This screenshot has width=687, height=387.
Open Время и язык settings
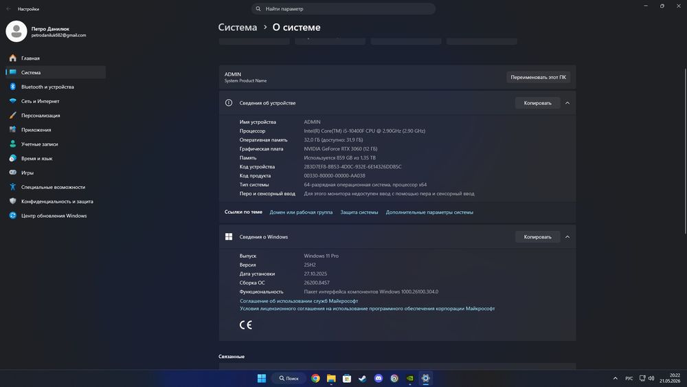(x=56, y=158)
